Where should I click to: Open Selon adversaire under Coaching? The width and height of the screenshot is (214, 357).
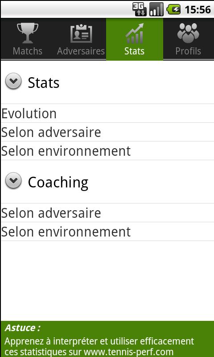coord(107,213)
